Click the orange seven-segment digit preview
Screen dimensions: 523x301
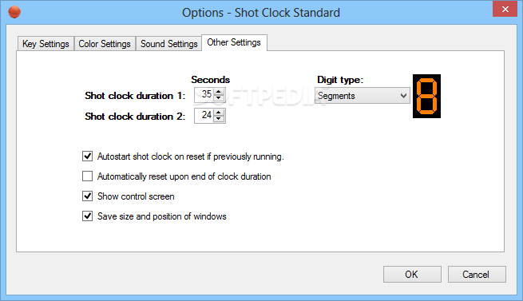click(x=426, y=96)
